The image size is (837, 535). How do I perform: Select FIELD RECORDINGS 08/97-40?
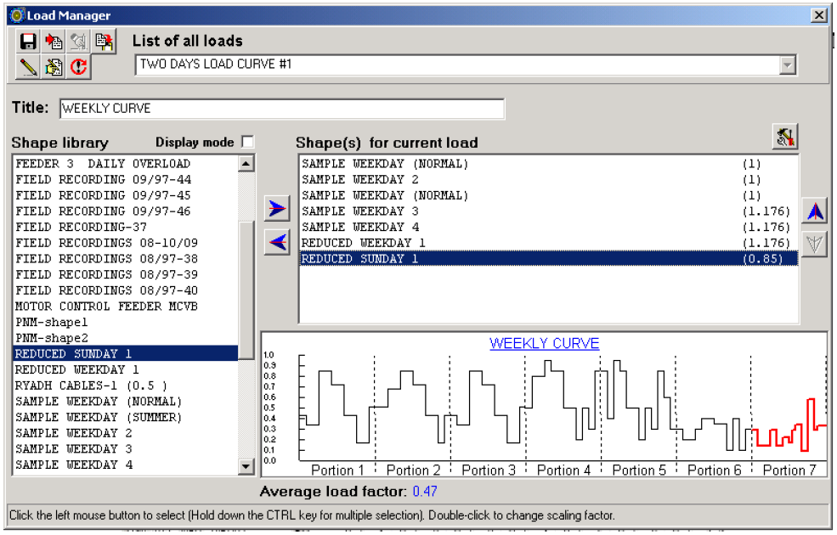point(126,290)
